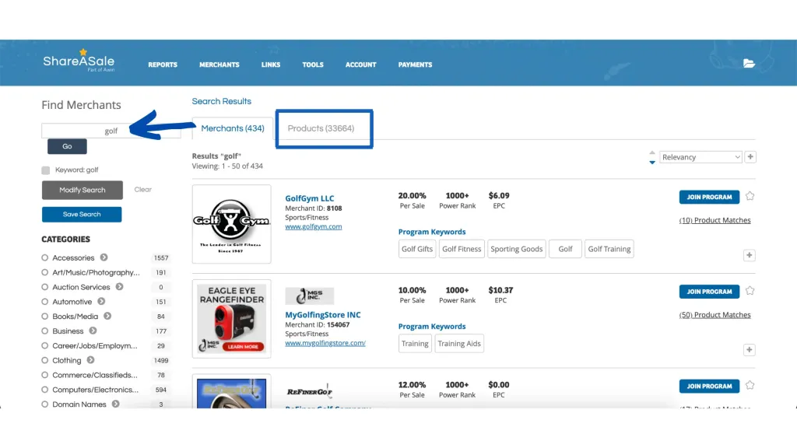
Task: Sort descending with the blue down arrow
Action: pyautogui.click(x=652, y=163)
